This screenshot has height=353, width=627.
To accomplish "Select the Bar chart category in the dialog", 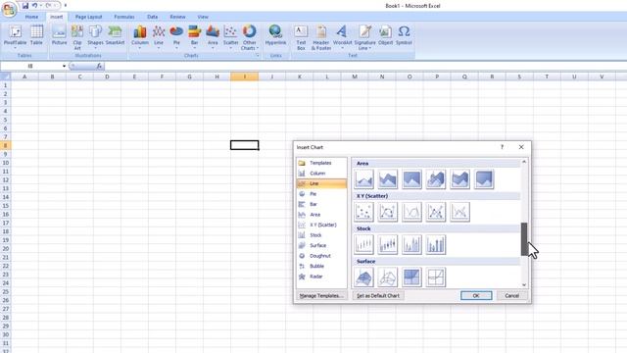I will (x=321, y=204).
